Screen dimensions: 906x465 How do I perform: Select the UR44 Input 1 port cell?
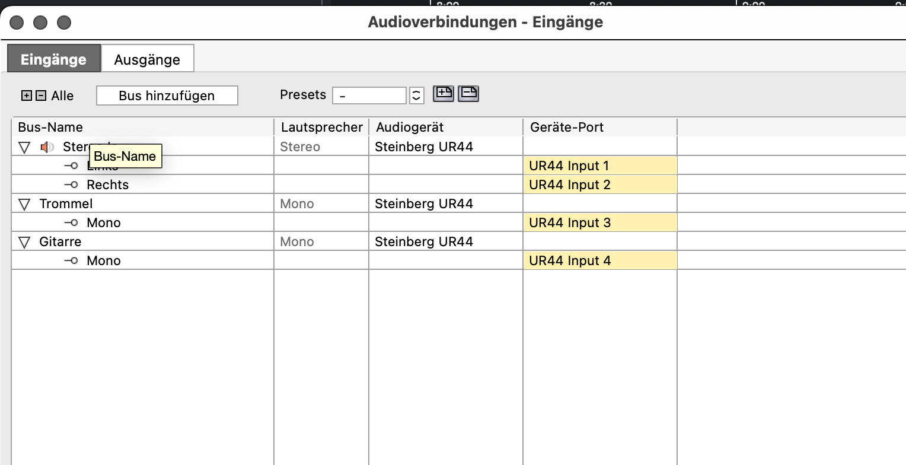point(599,165)
